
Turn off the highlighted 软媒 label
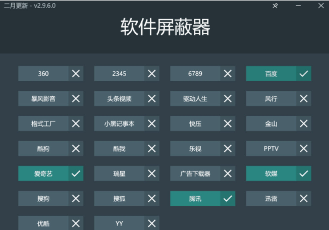(271, 174)
